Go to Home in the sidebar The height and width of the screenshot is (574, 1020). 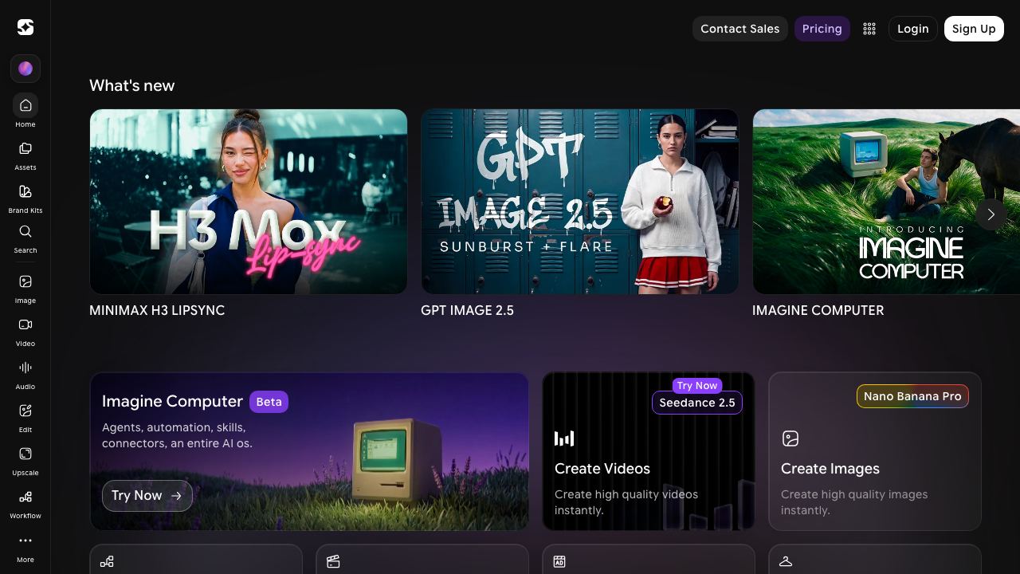coord(25,111)
